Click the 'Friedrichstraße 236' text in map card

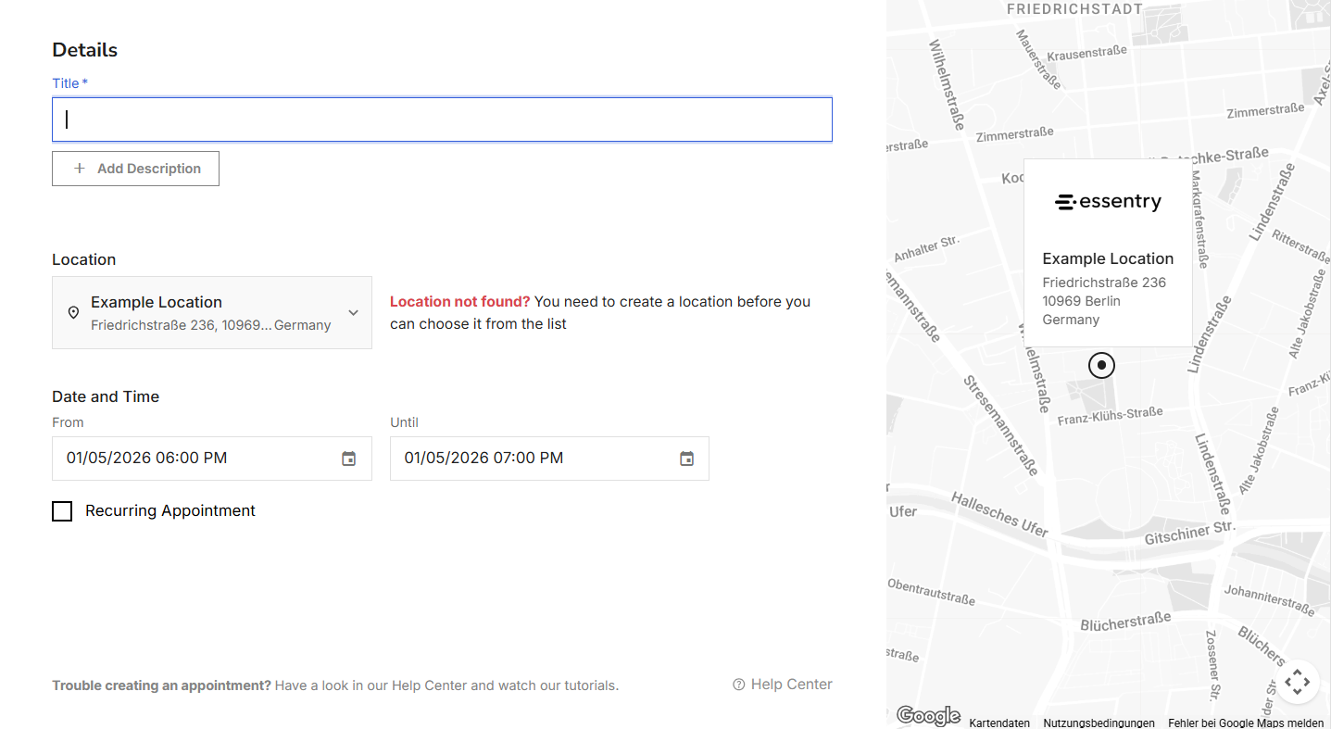(1104, 283)
